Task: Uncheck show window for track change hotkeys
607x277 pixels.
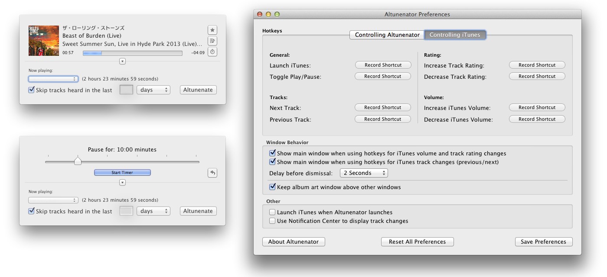Action: pyautogui.click(x=272, y=162)
